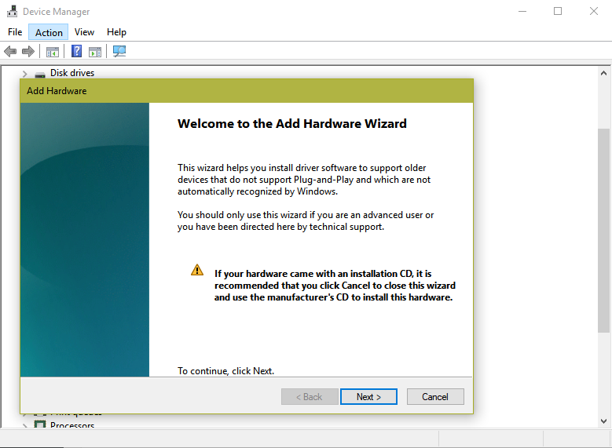
Task: Click the 'To continue, click Next.' text
Action: 225,371
